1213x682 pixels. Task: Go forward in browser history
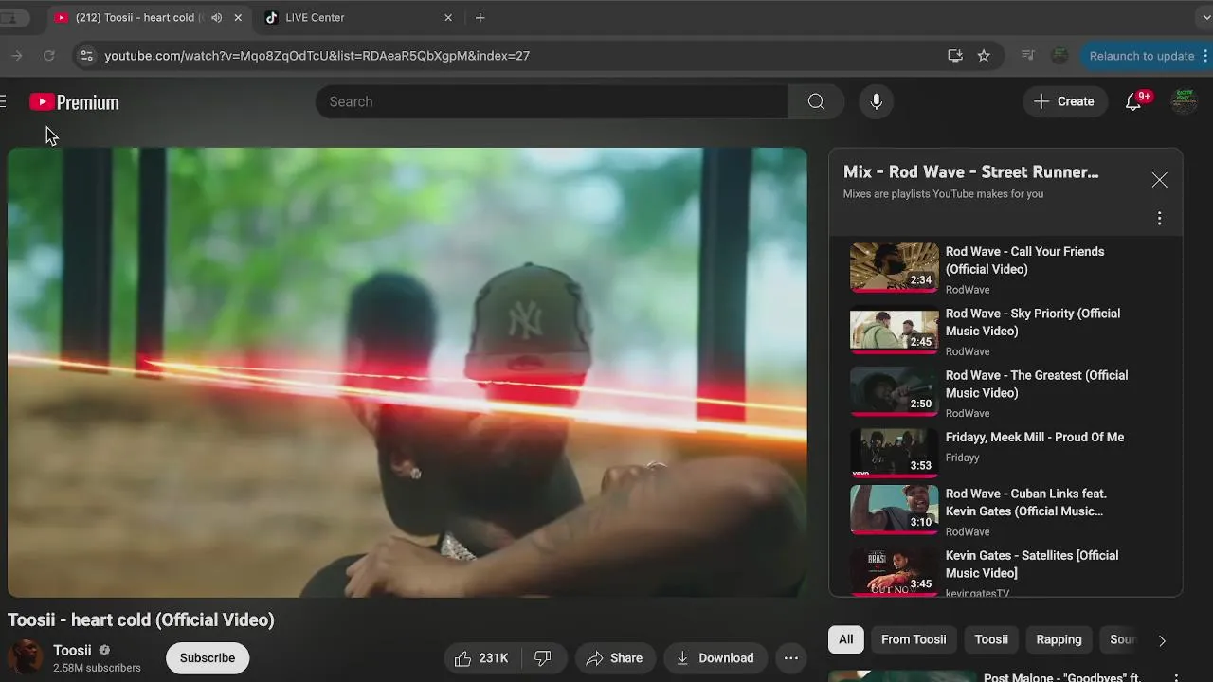pos(16,56)
